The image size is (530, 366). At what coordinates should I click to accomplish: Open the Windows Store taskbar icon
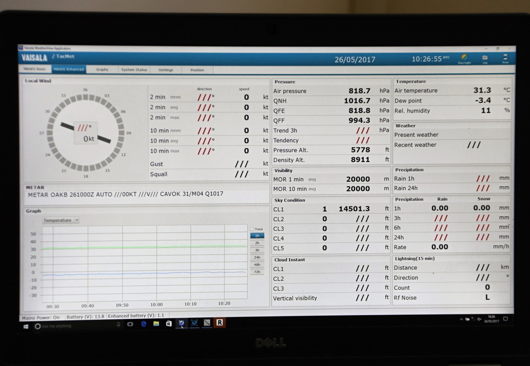[168, 324]
